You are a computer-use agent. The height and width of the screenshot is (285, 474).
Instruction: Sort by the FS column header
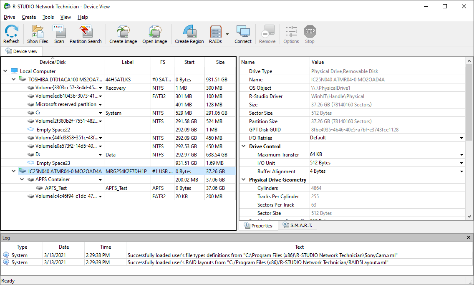coord(163,62)
